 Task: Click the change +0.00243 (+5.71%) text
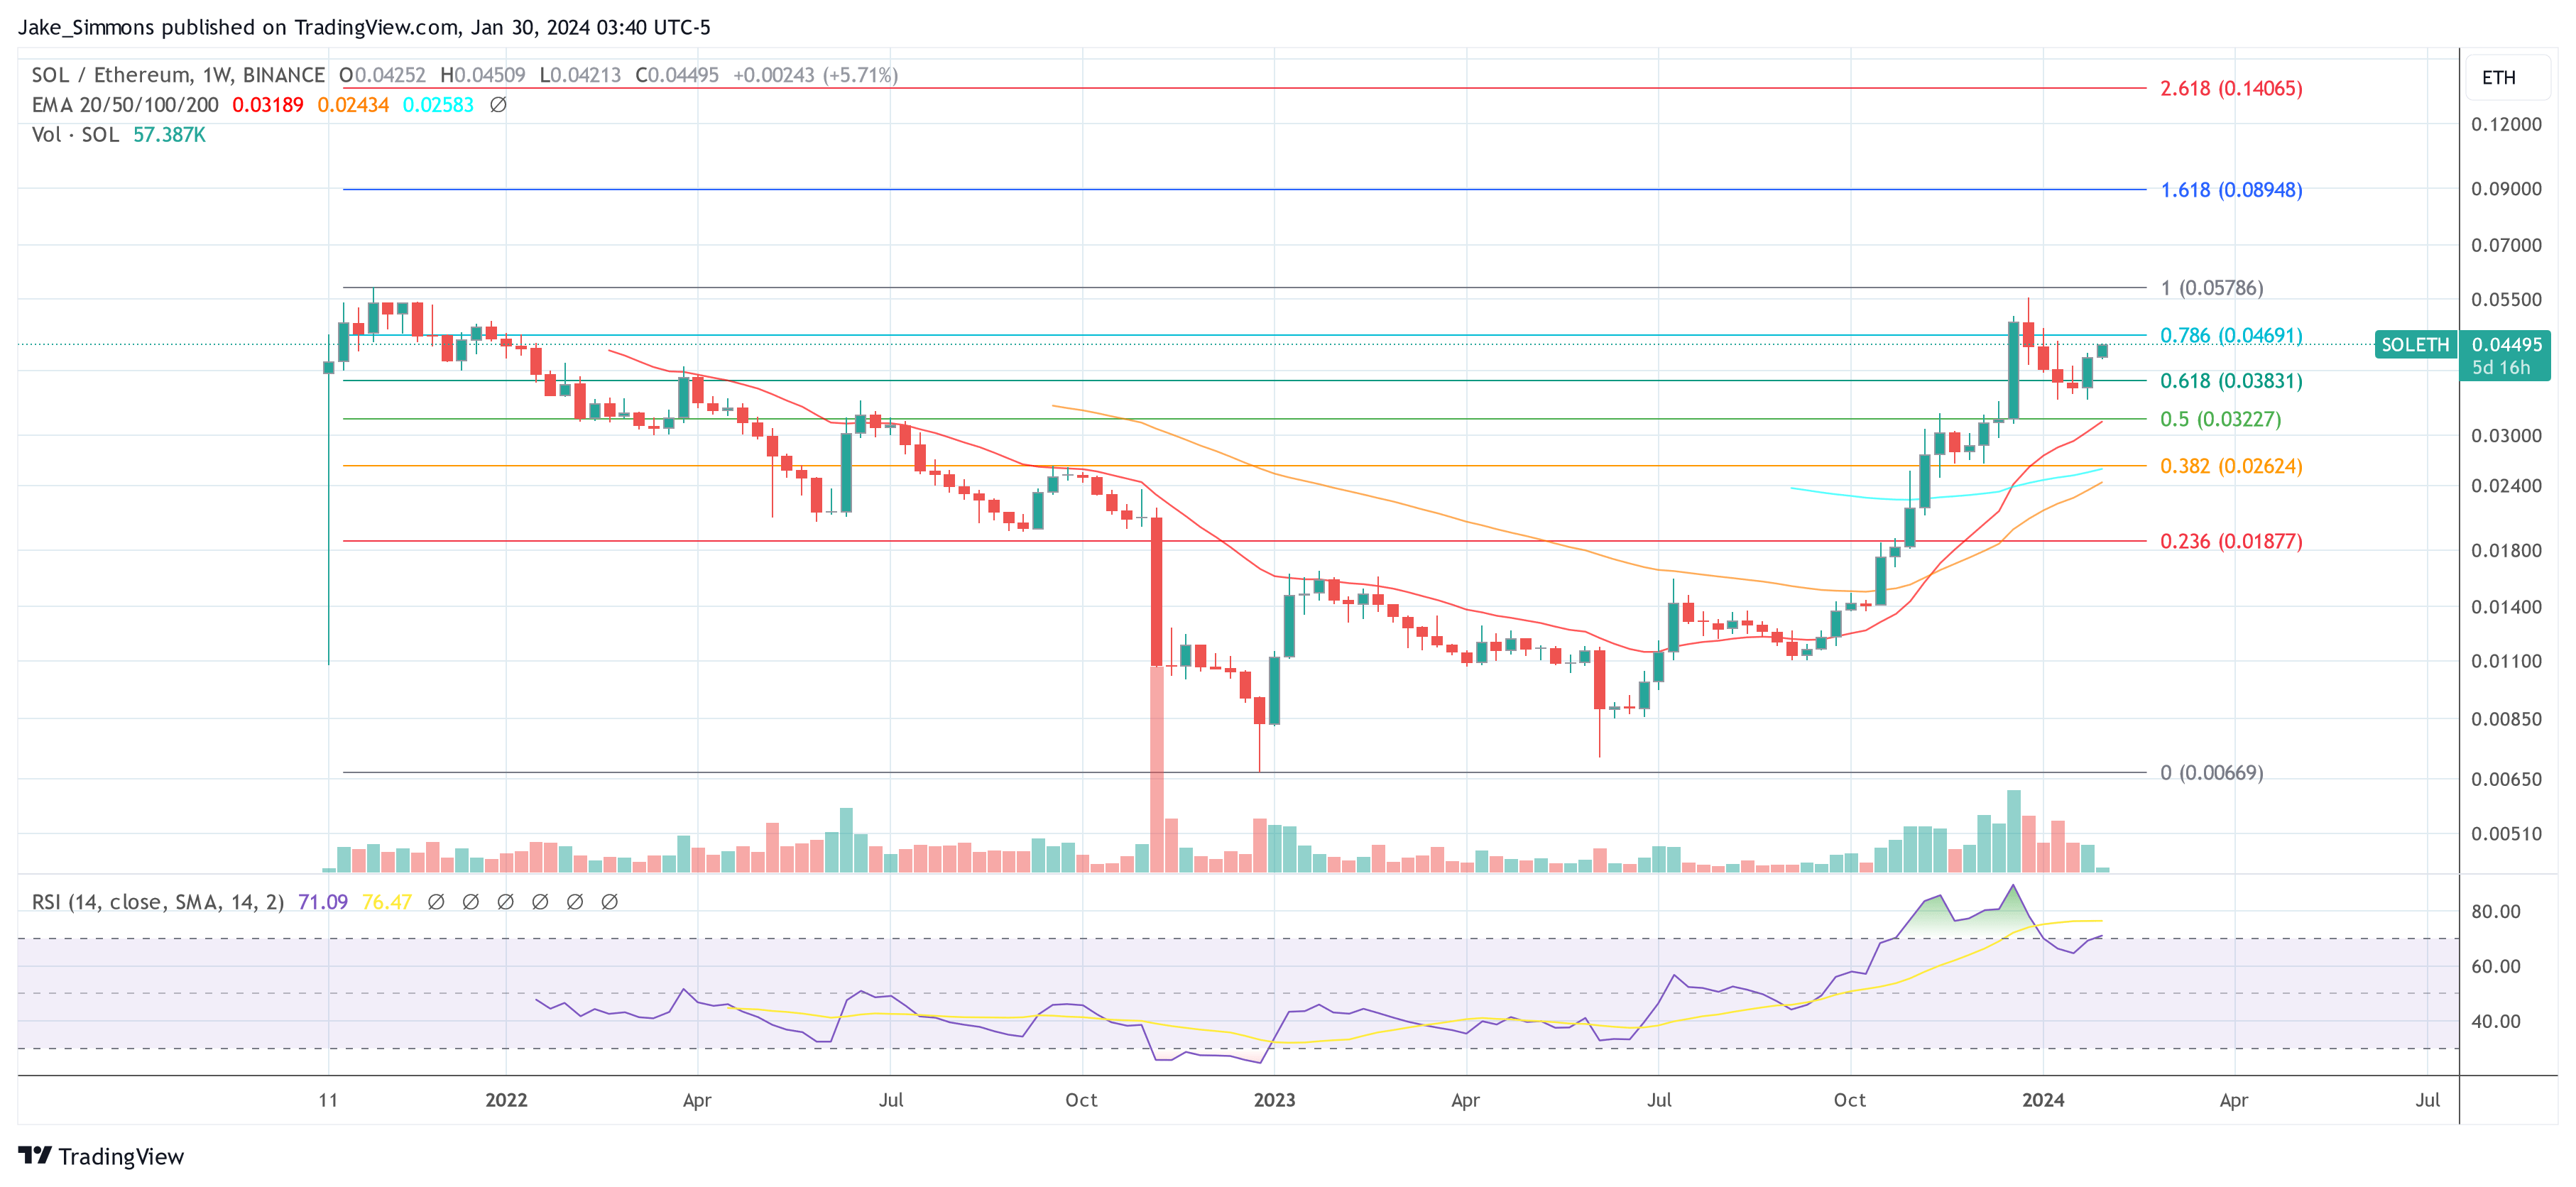[815, 75]
